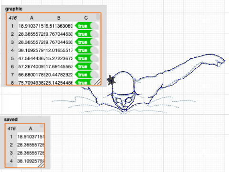
Task: Toggle the true boolean in graphic row 8
Action: coord(86,82)
